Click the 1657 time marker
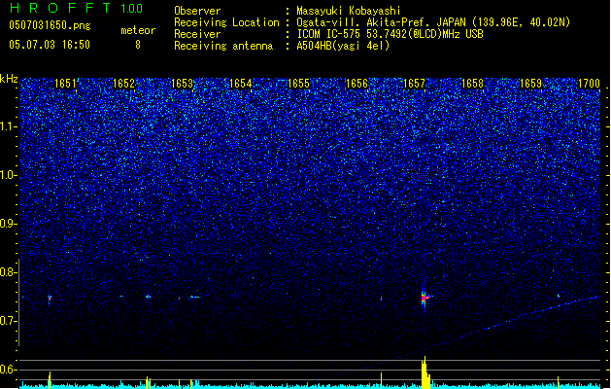The height and width of the screenshot is (389, 611). [x=414, y=84]
